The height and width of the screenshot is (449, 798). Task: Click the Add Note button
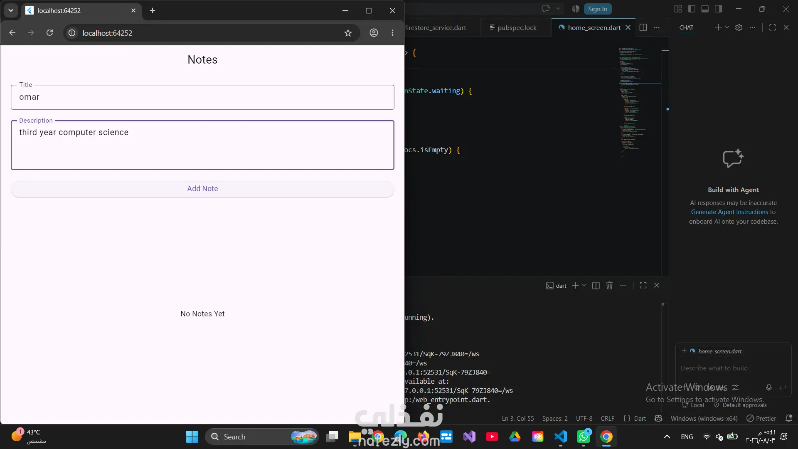click(x=202, y=189)
